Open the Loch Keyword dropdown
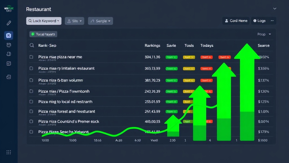The width and height of the screenshot is (289, 163). tap(44, 21)
